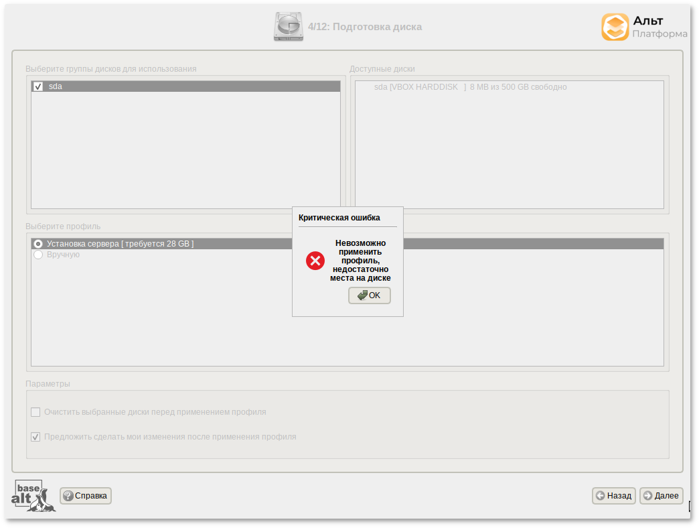The height and width of the screenshot is (528, 699).
Task: Click the Параметры section label
Action: pyautogui.click(x=48, y=384)
